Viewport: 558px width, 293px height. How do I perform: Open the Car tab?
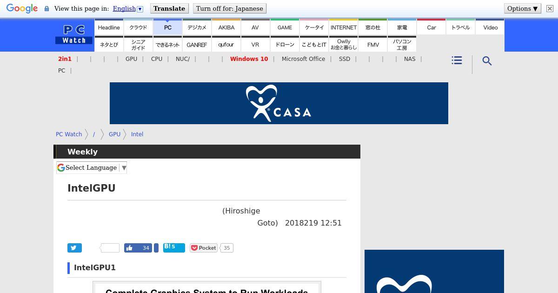coord(432,27)
